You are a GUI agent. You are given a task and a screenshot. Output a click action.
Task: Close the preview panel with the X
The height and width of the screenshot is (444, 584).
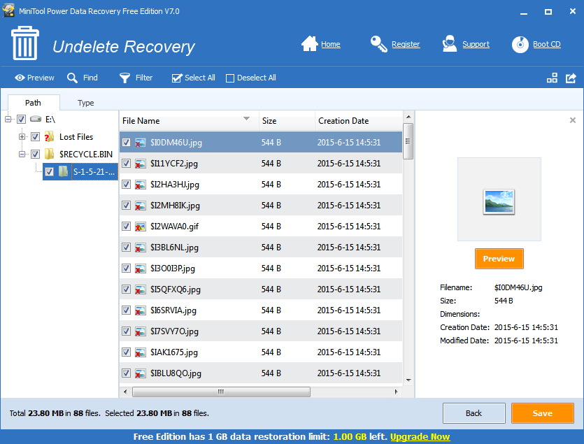(572, 120)
